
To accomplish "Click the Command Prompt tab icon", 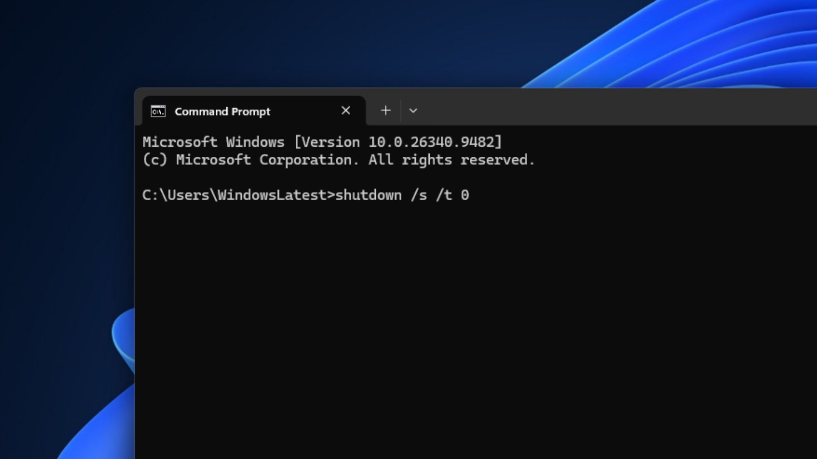I will (x=158, y=111).
